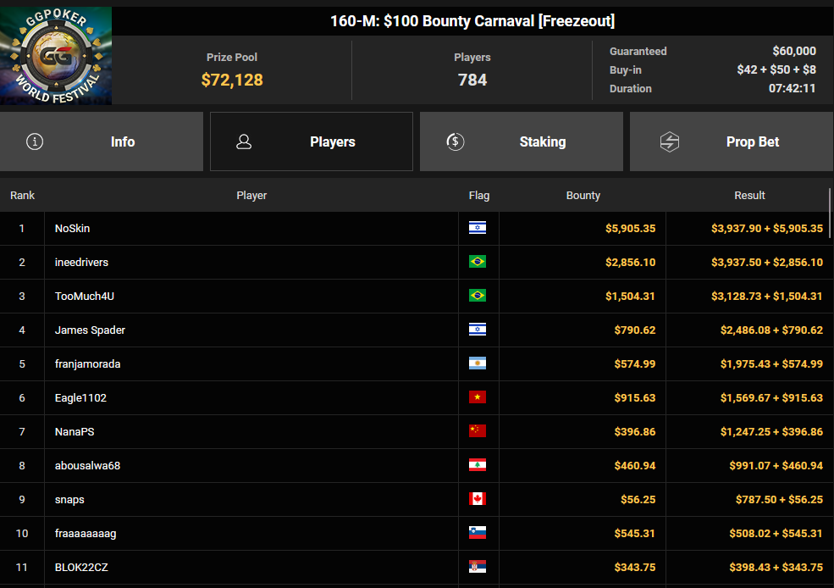The height and width of the screenshot is (588, 834).
Task: Click the GGPoker World Festival logo
Action: tap(56, 55)
